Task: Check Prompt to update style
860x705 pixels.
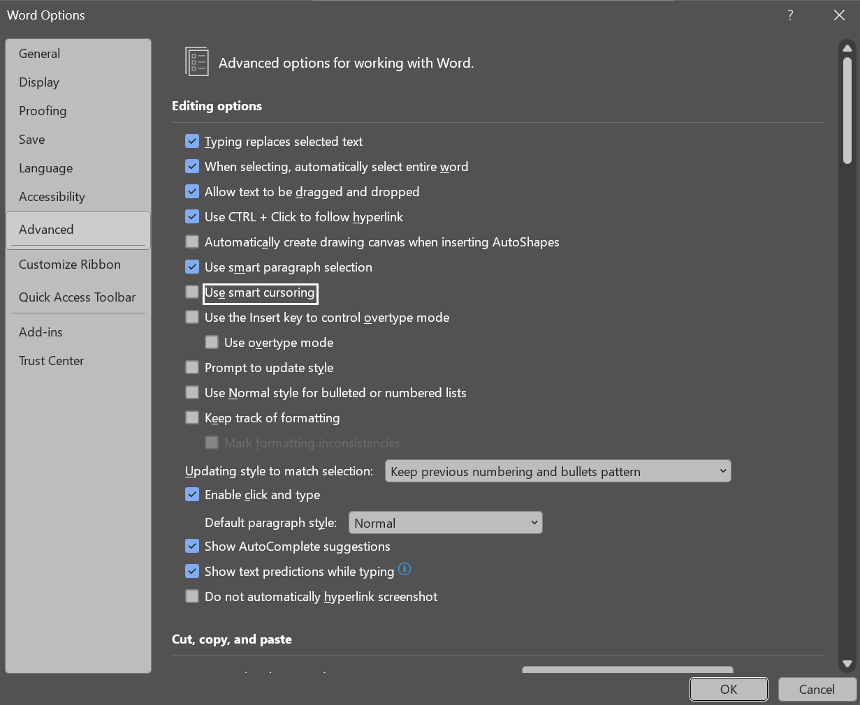Action: click(192, 367)
